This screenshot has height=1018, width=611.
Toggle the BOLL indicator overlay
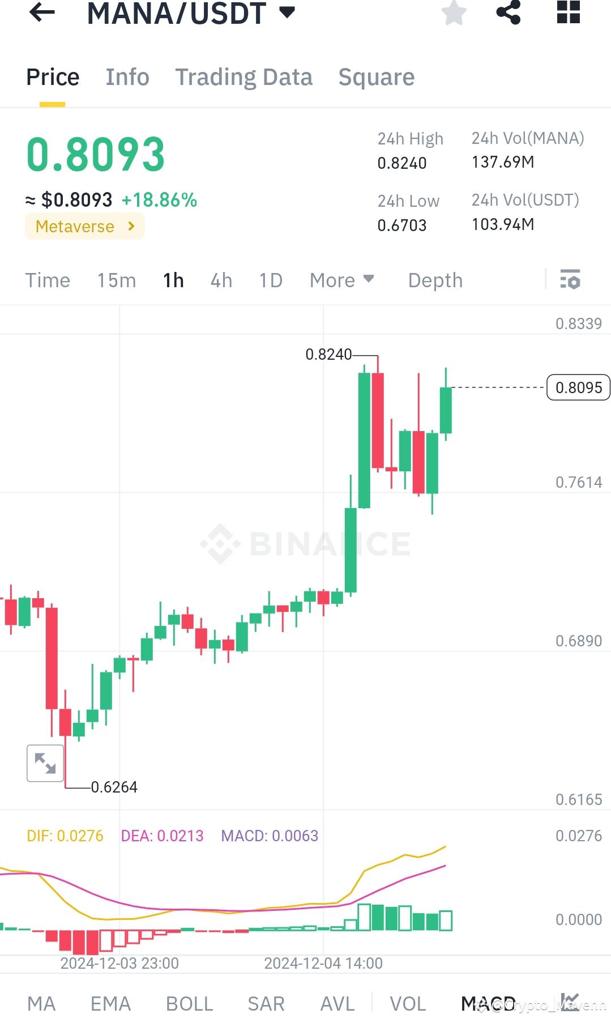(x=189, y=1003)
